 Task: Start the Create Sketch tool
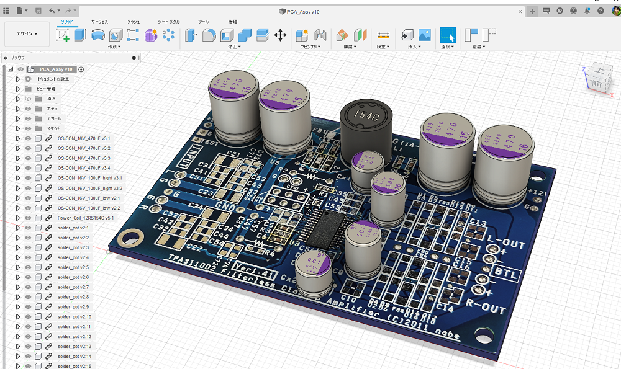(x=63, y=35)
